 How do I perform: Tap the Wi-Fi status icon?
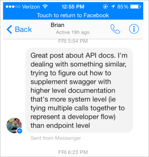pyautogui.click(x=45, y=7)
